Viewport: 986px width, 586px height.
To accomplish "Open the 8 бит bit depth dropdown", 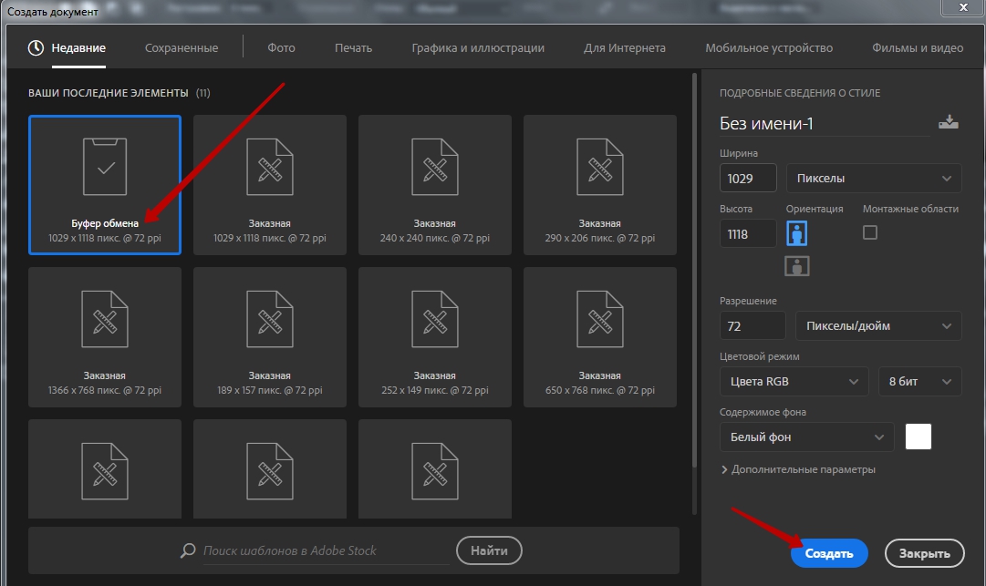I will [x=919, y=381].
